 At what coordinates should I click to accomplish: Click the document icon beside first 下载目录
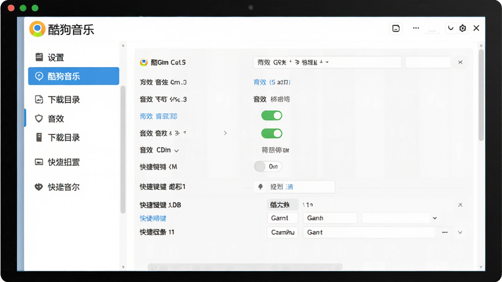pos(39,99)
